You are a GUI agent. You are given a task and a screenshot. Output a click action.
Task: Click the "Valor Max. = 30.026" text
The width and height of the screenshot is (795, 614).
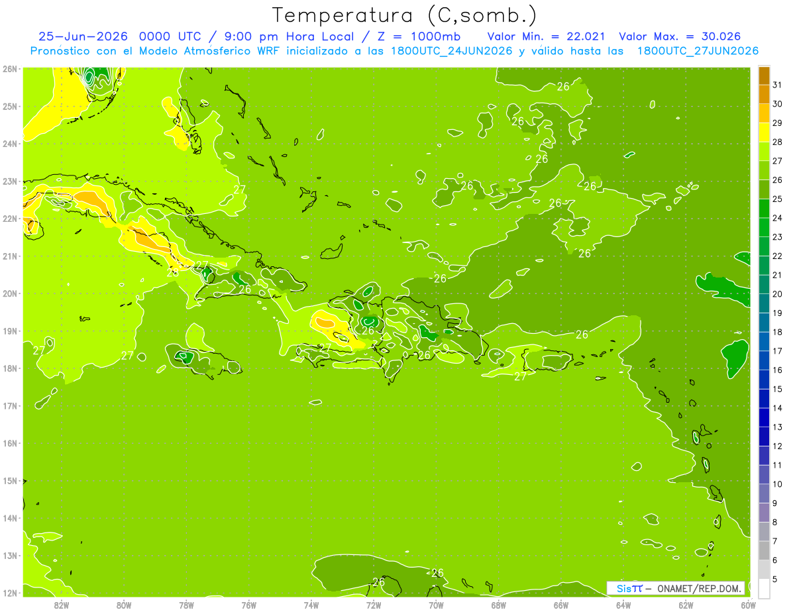(680, 36)
